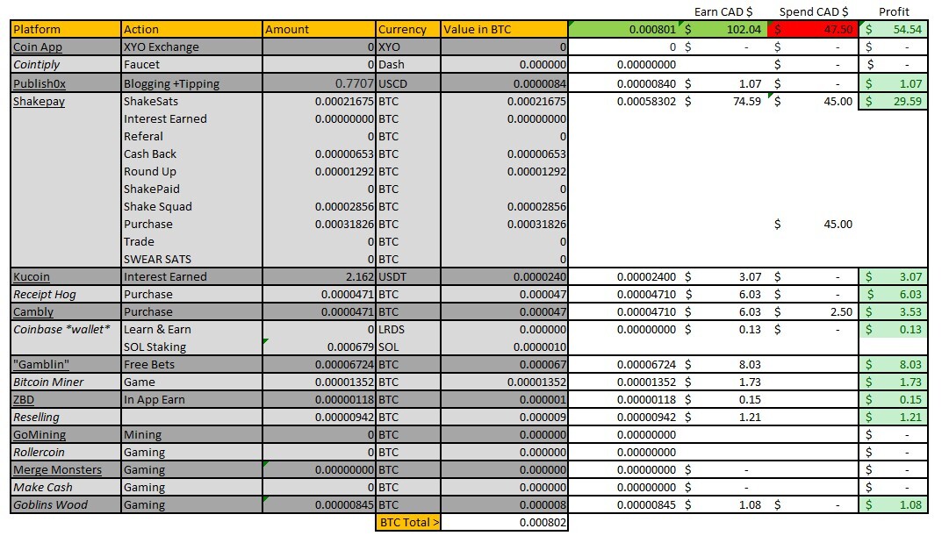Select the Amount header cell
The height and width of the screenshot is (543, 949).
click(x=319, y=29)
